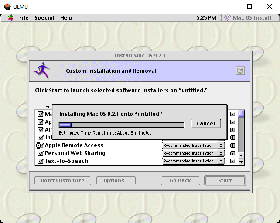Viewport: 280px width, 223px height.
Task: Show info for Apple Remote Access
Action: pyautogui.click(x=232, y=145)
